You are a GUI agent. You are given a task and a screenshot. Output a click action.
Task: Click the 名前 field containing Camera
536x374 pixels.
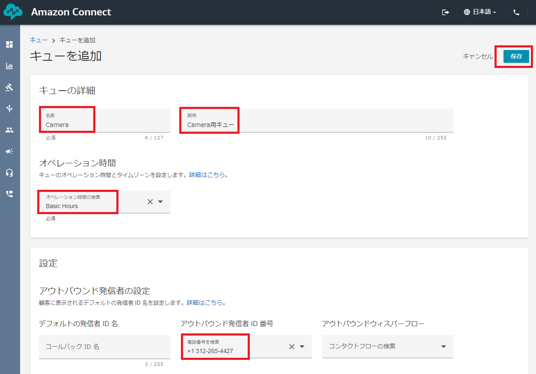104,121
